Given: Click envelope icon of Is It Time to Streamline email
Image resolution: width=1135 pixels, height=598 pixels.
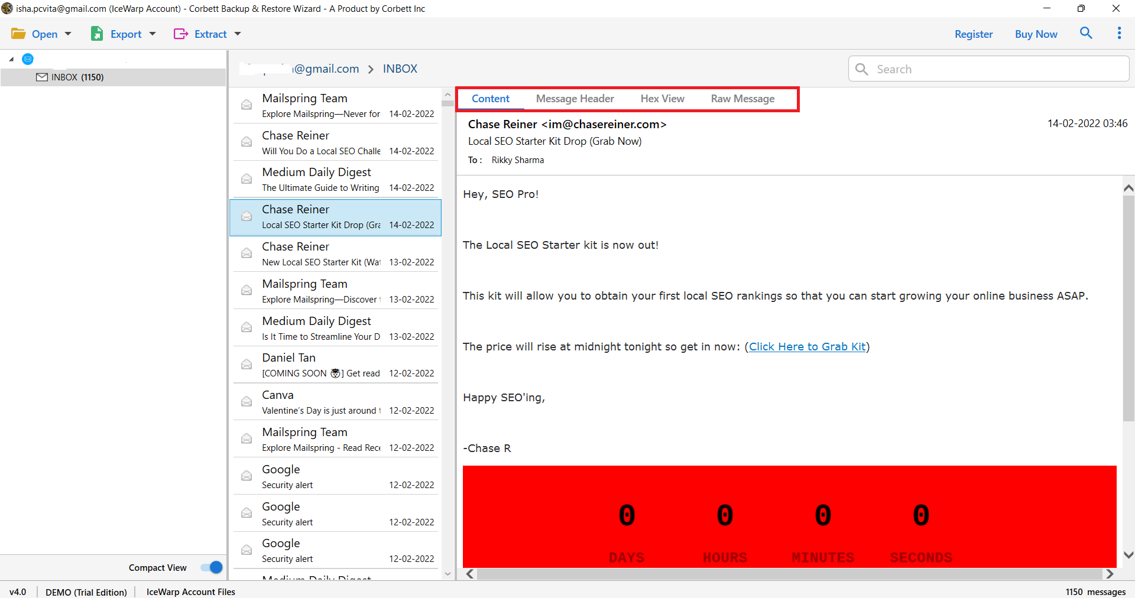Looking at the screenshot, I should (x=247, y=327).
